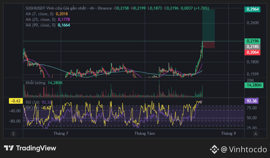Click the MA 7 value 0,2018
The height and width of the screenshot is (158, 270).
coord(62,14)
